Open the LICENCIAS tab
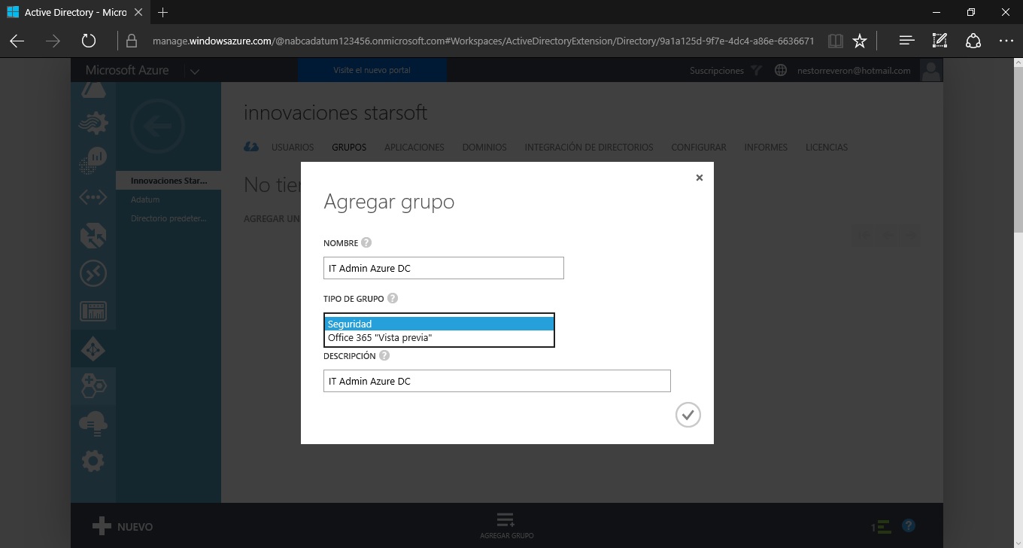This screenshot has width=1023, height=548. pos(826,148)
